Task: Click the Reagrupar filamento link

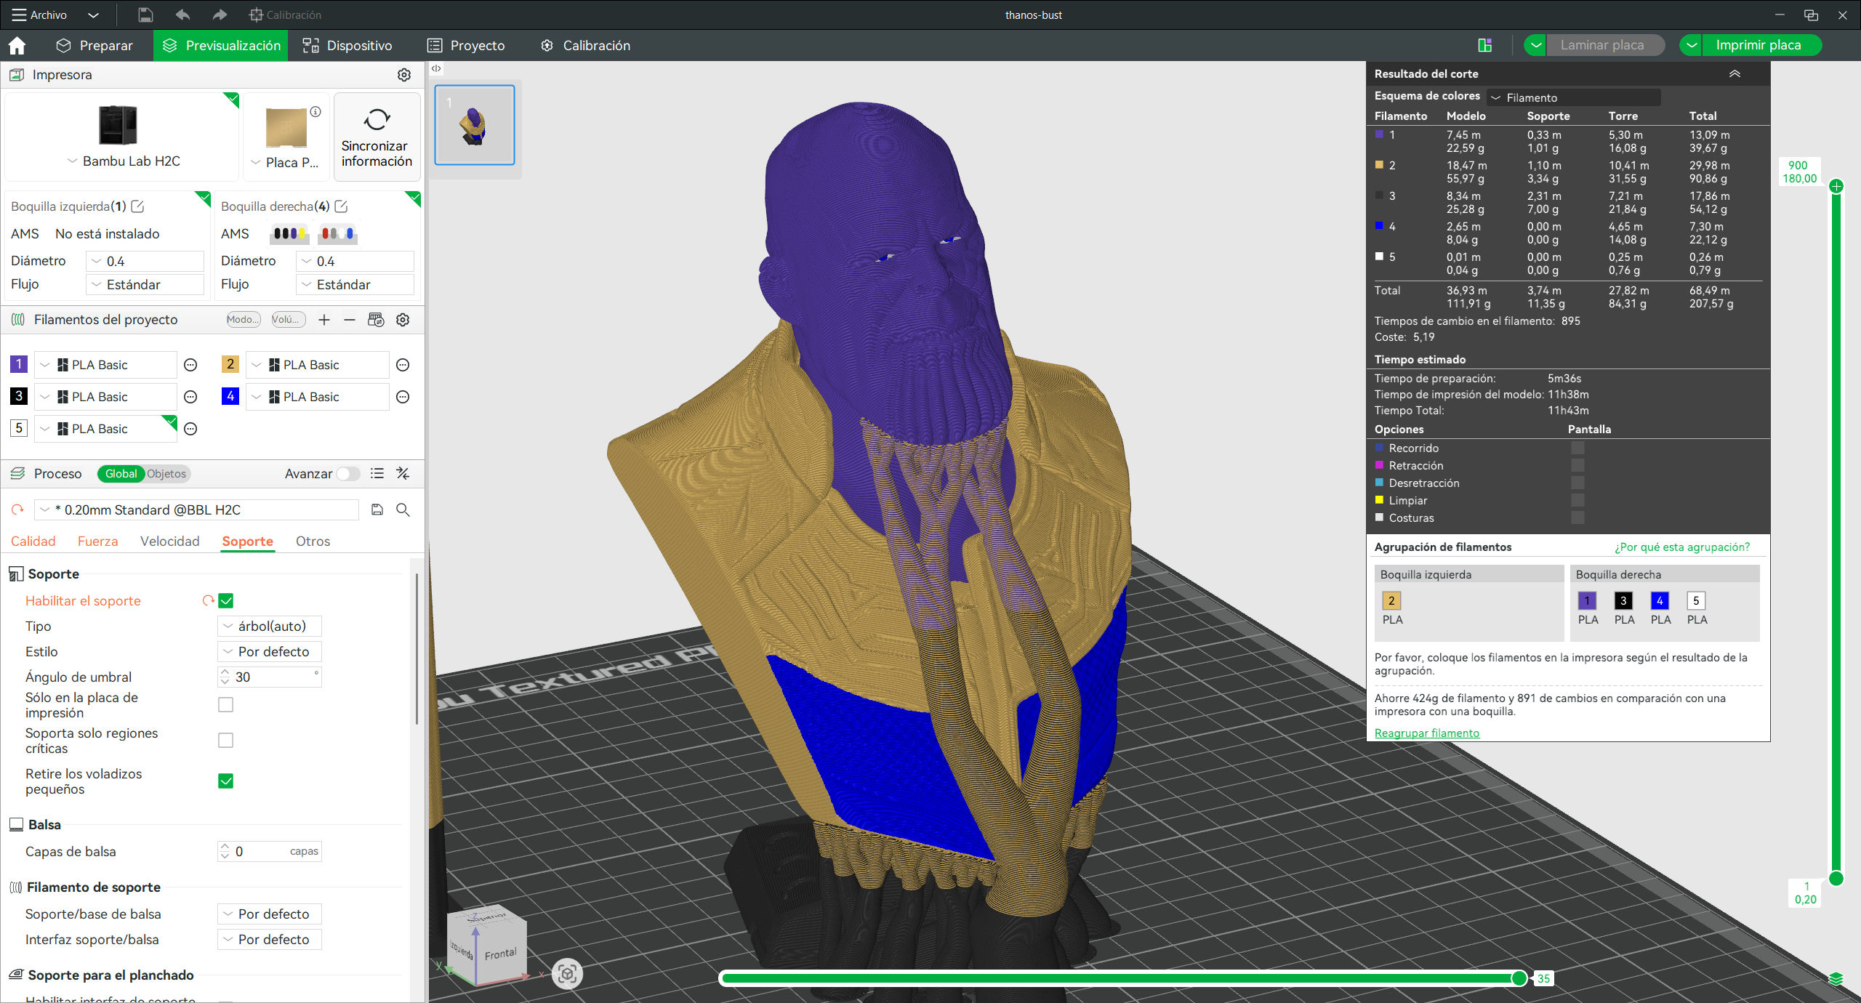Action: [1426, 733]
